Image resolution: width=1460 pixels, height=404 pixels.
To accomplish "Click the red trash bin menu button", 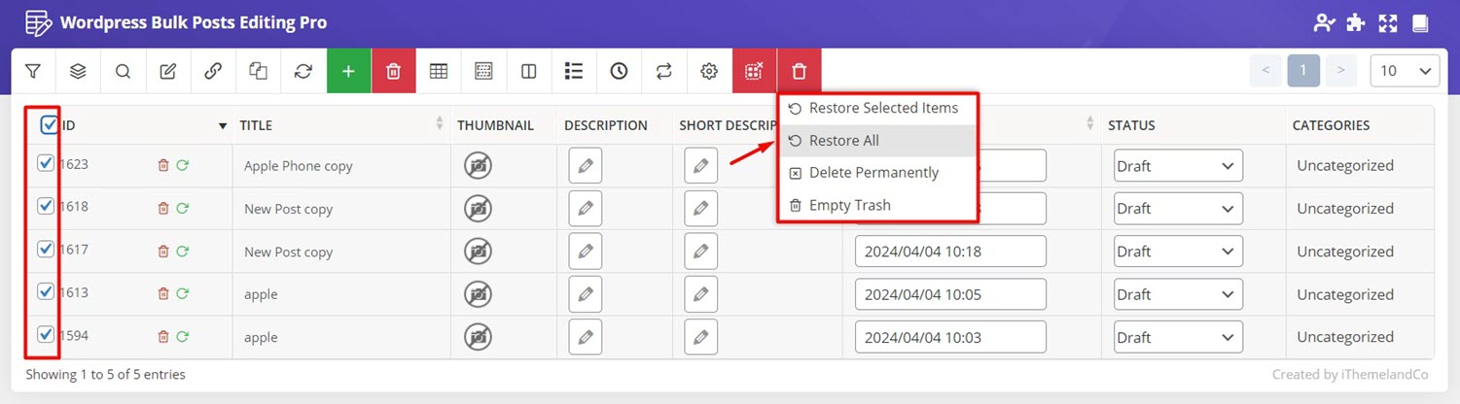I will coord(800,71).
